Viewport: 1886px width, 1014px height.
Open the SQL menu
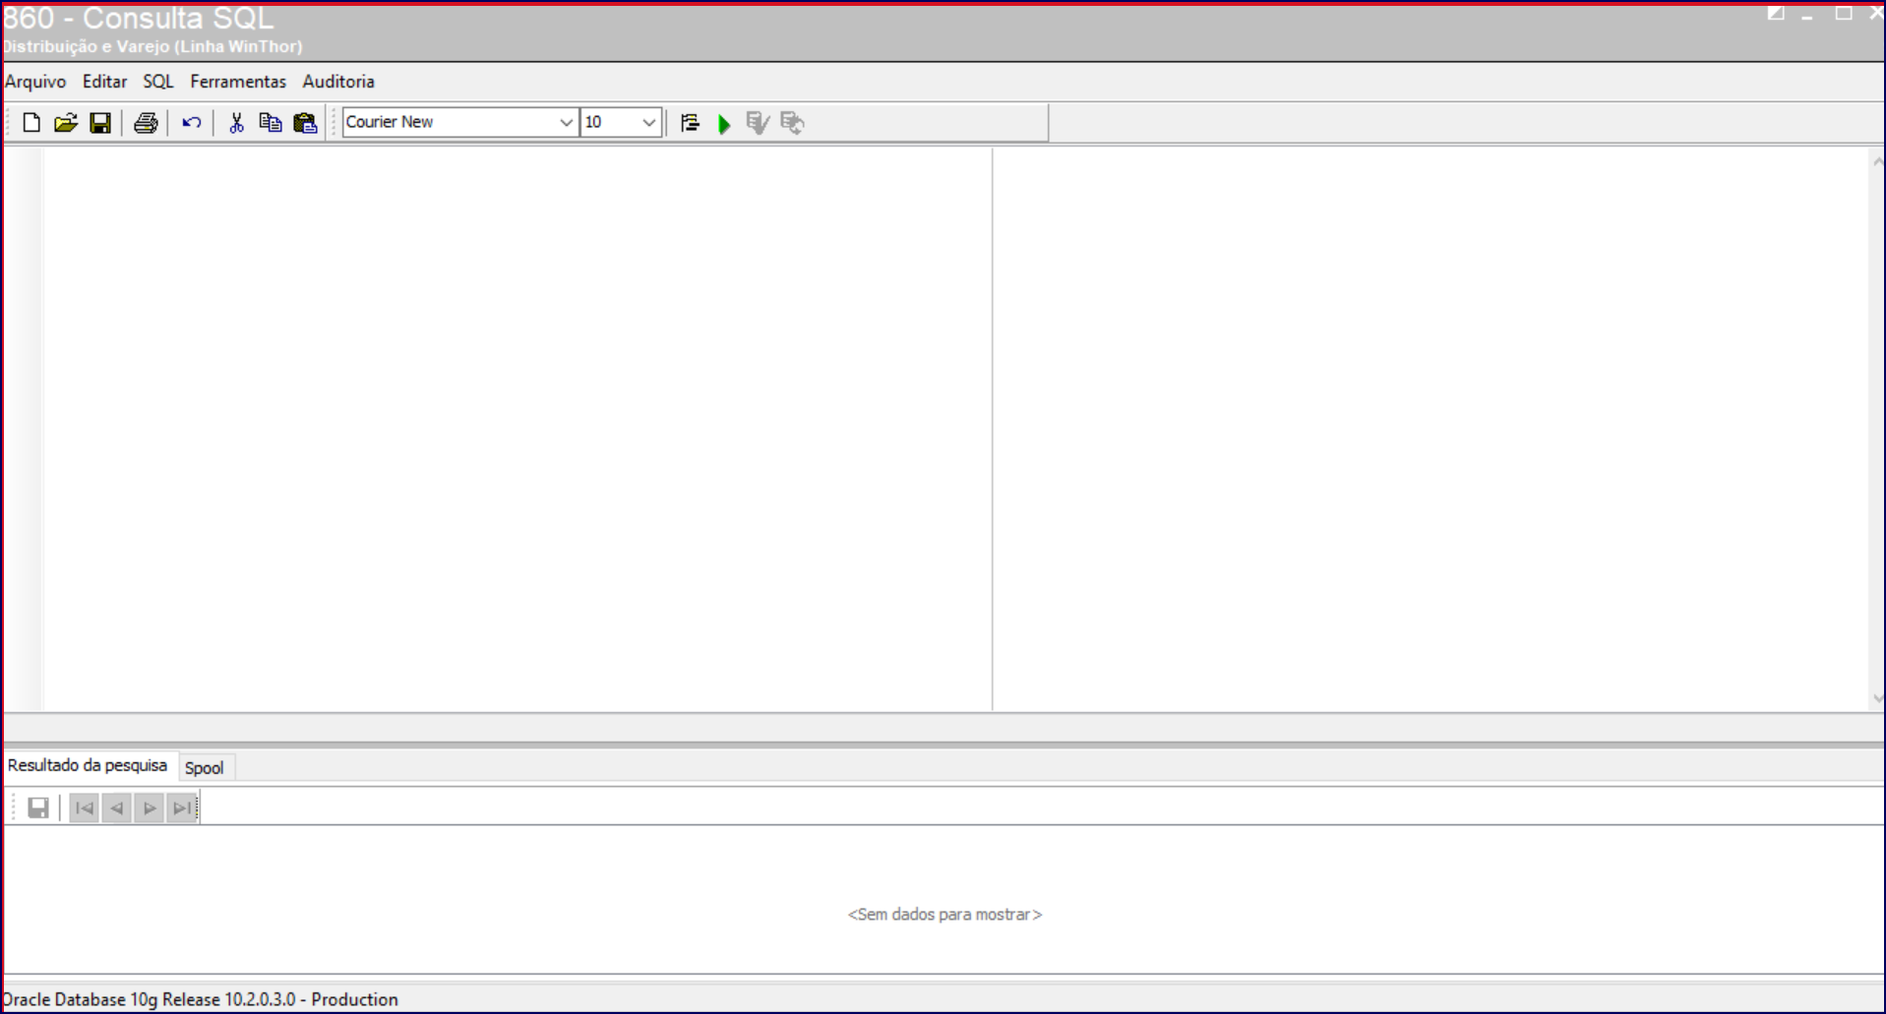pos(157,82)
